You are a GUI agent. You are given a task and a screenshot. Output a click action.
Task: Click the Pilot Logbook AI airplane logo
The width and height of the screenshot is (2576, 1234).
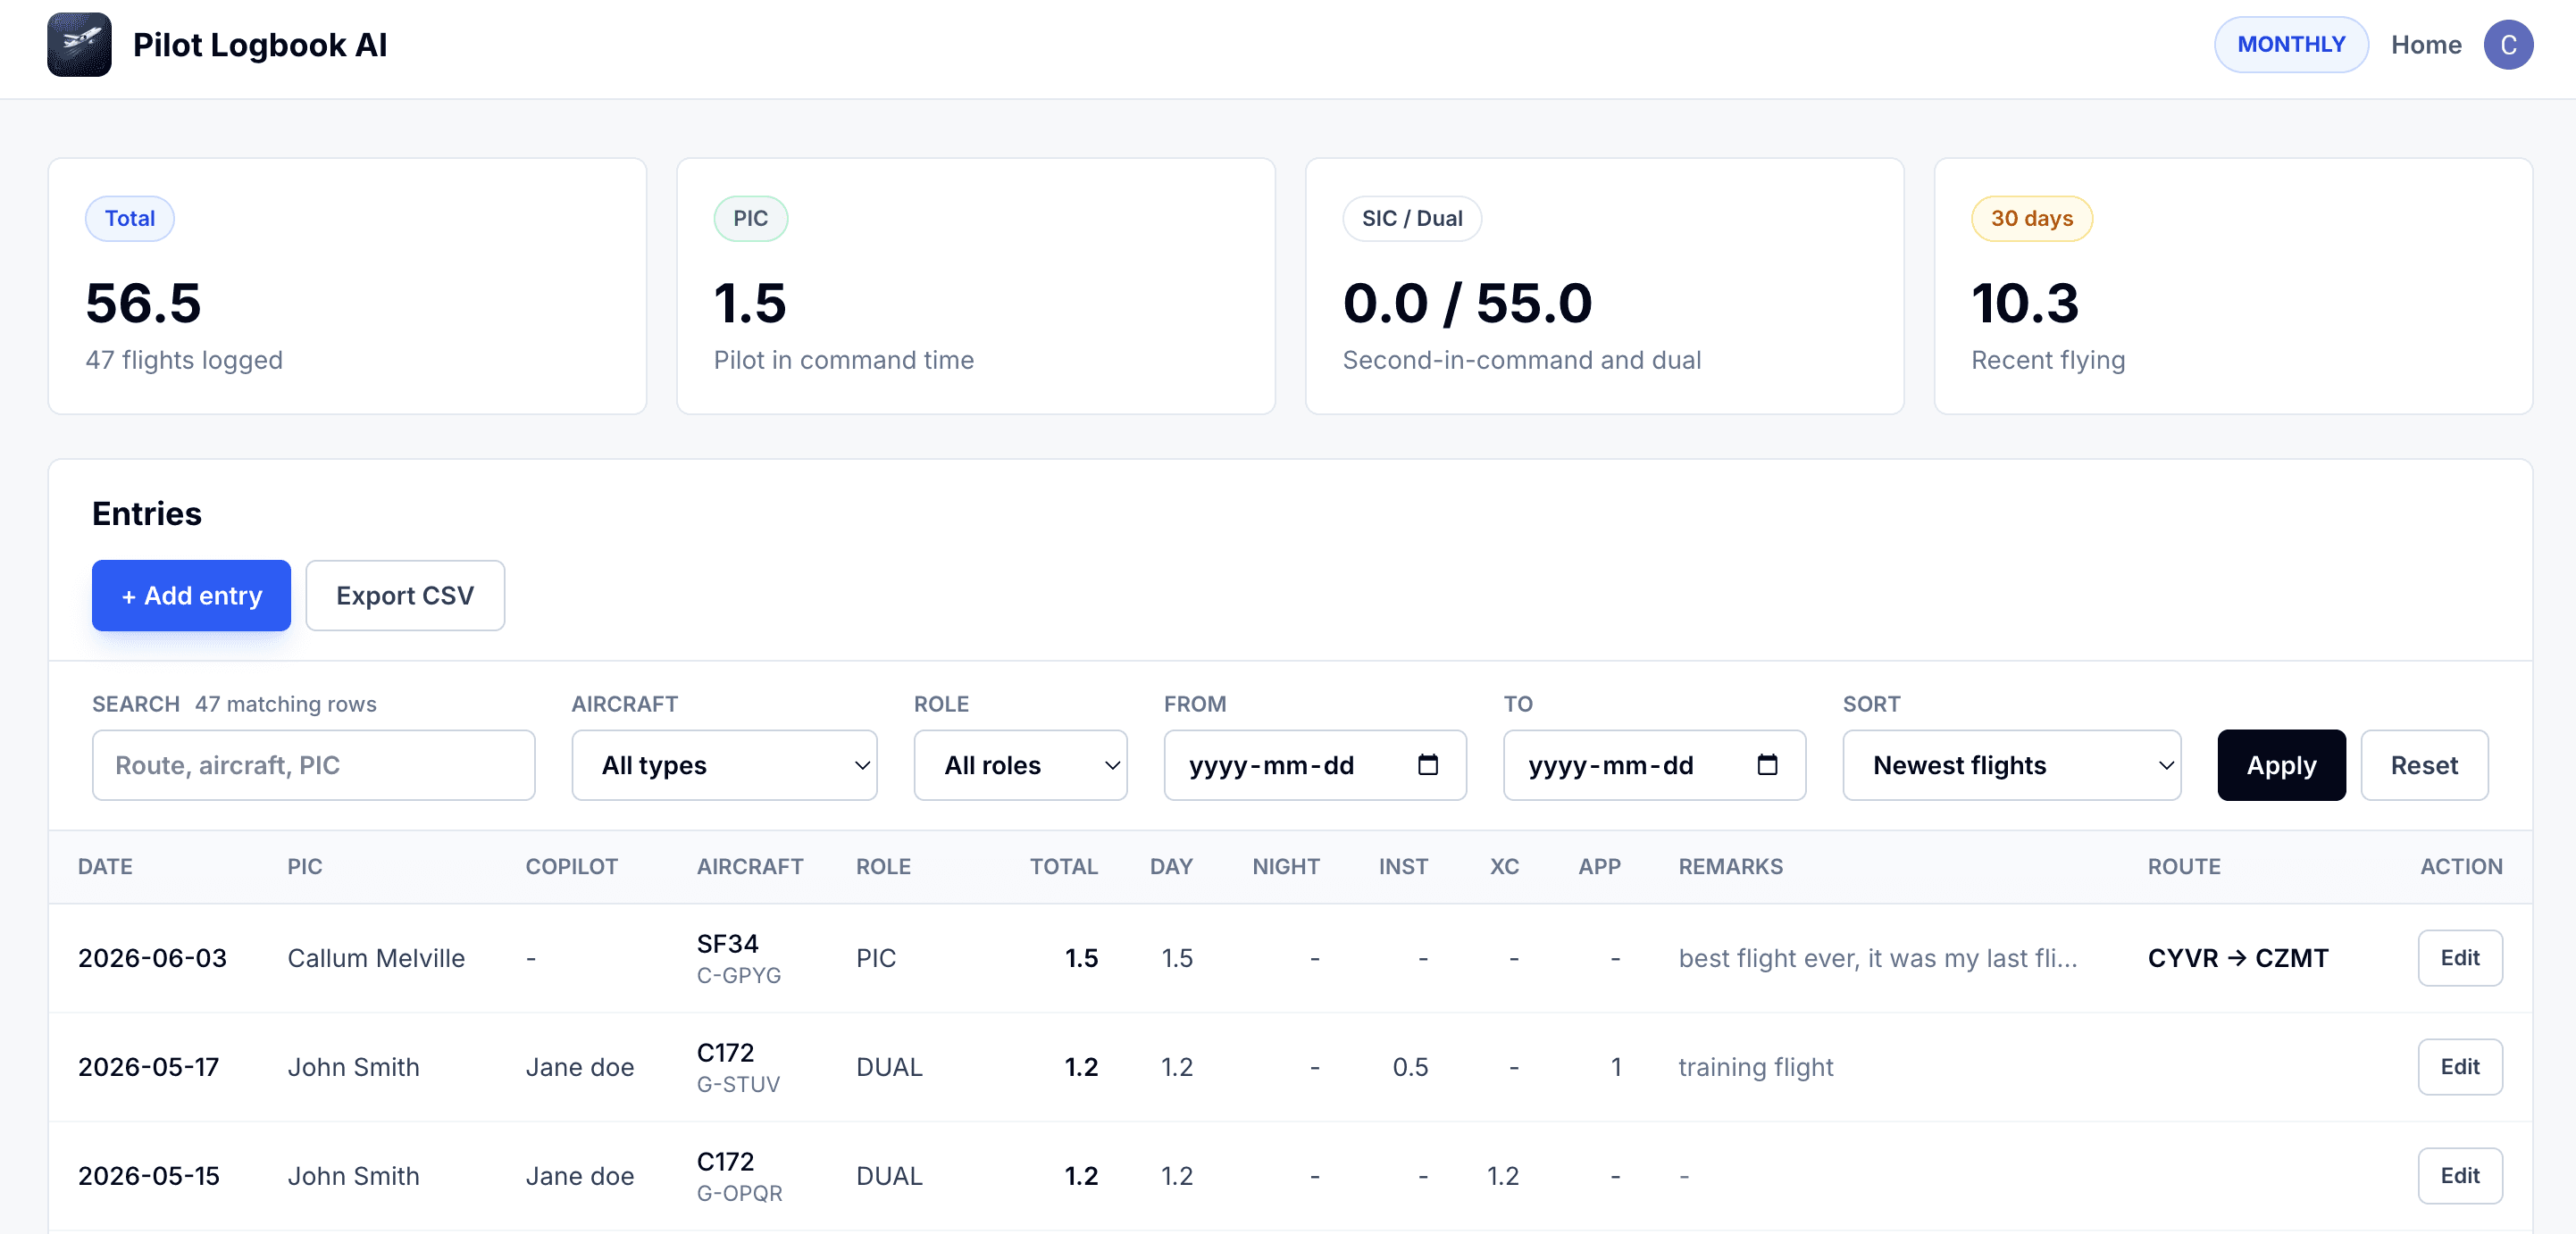(79, 45)
